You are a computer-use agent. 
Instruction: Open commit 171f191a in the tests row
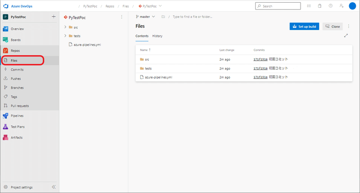[261, 69]
